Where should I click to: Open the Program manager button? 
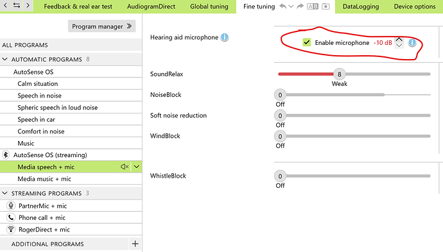101,26
